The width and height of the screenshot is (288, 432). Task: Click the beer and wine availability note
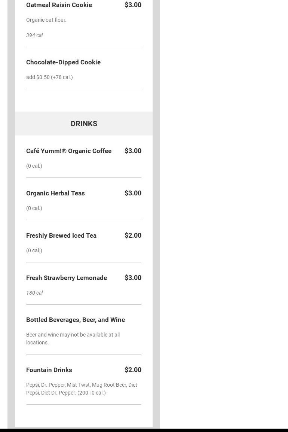coord(73,339)
